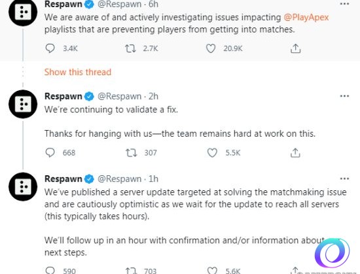
Task: Reply to the playlist issues tweet
Action: click(x=50, y=48)
